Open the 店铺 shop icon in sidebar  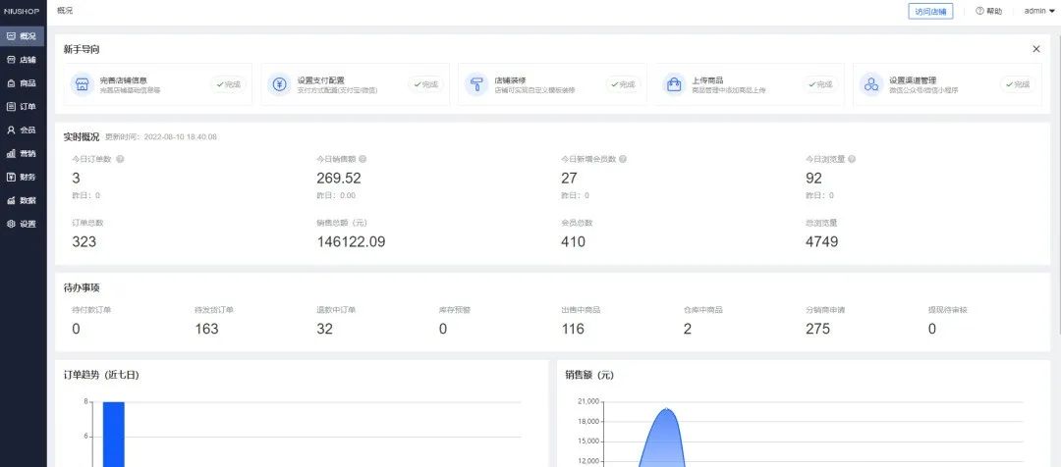pyautogui.click(x=11, y=60)
